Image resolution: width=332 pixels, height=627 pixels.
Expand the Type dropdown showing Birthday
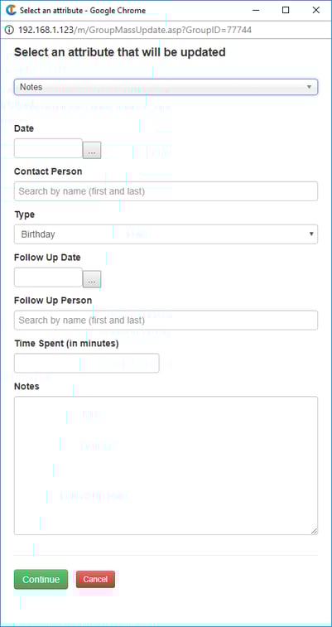click(166, 234)
